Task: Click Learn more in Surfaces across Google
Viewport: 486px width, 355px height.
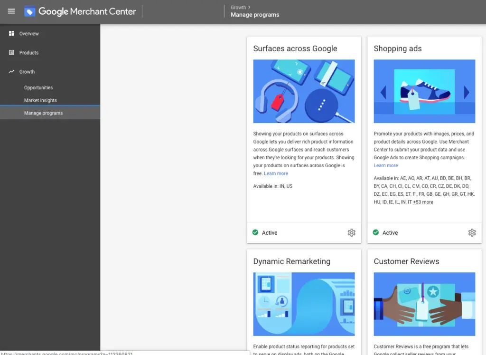Action: (x=276, y=173)
